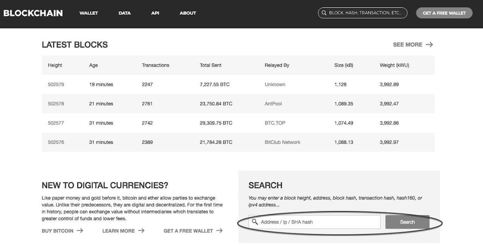Click the arrow next to See More

(429, 44)
